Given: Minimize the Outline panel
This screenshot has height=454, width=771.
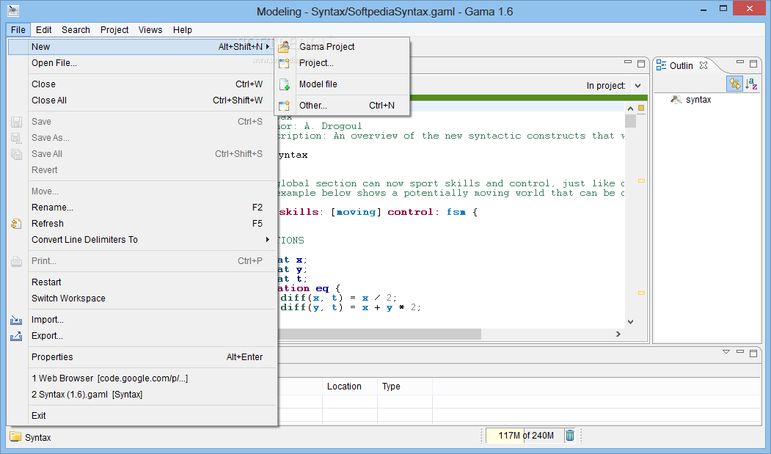Looking at the screenshot, I should click(x=740, y=62).
